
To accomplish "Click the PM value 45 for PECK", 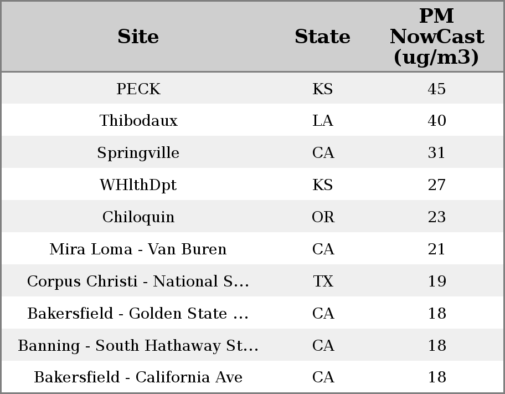I will (x=436, y=89).
